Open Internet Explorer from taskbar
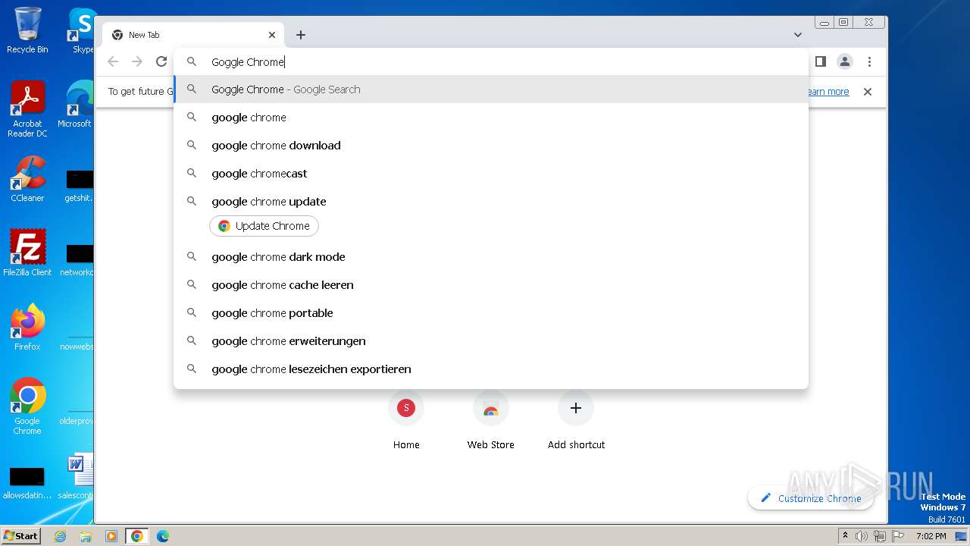Viewport: 970px width, 546px height. click(x=60, y=536)
